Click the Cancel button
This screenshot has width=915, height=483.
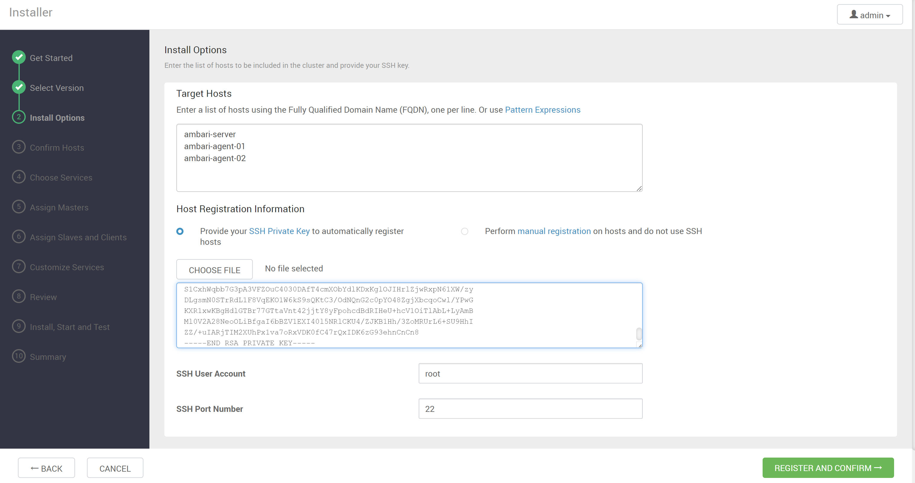click(115, 468)
